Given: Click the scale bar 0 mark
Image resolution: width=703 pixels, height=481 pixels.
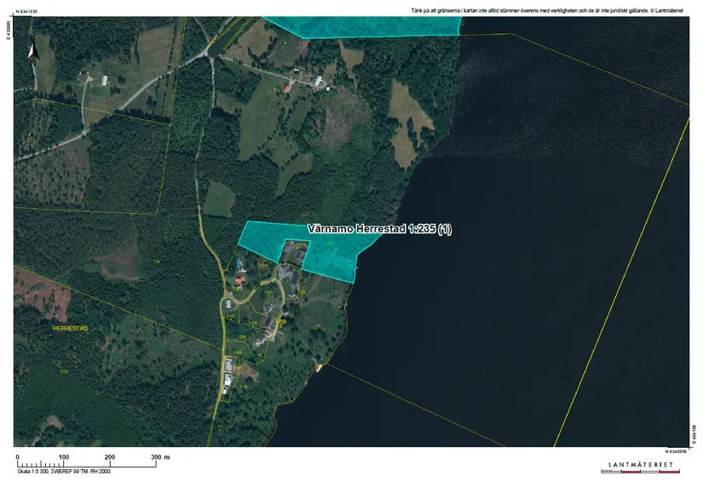Looking at the screenshot, I should pyautogui.click(x=18, y=457).
